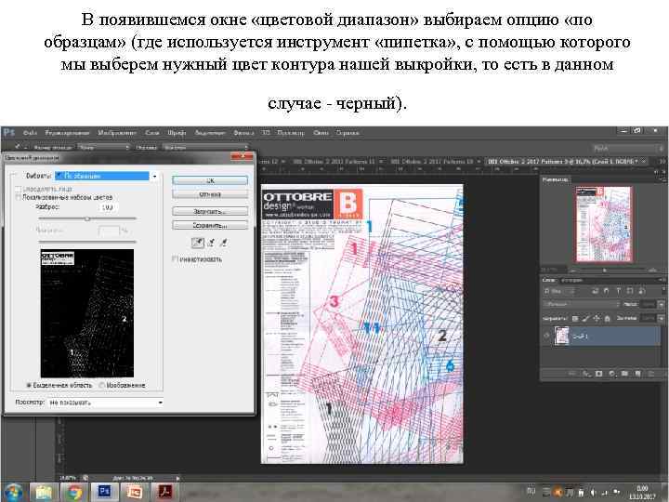Enable Localized Color Clusters checkbox
This screenshot has width=669, height=502.
click(x=18, y=197)
